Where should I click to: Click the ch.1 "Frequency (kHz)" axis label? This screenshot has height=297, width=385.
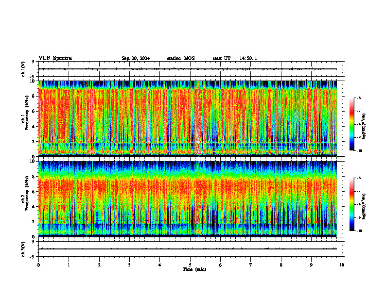pyautogui.click(x=27, y=113)
